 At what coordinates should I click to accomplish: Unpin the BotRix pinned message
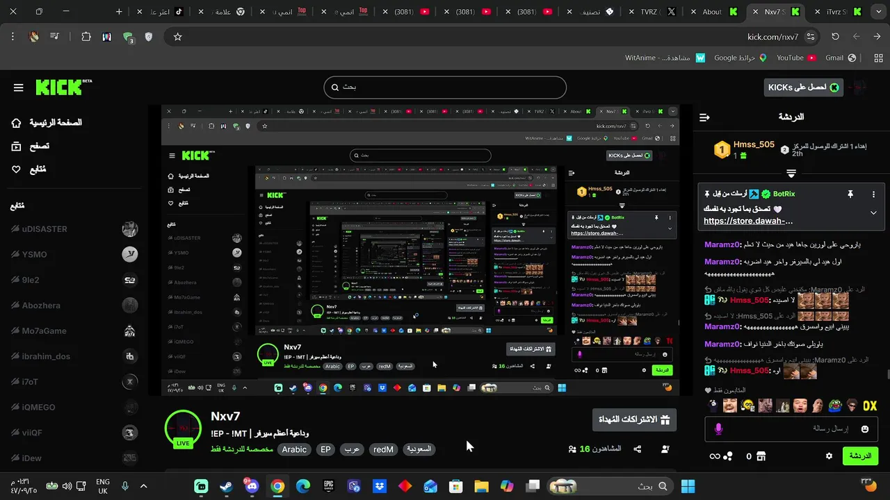tap(850, 194)
